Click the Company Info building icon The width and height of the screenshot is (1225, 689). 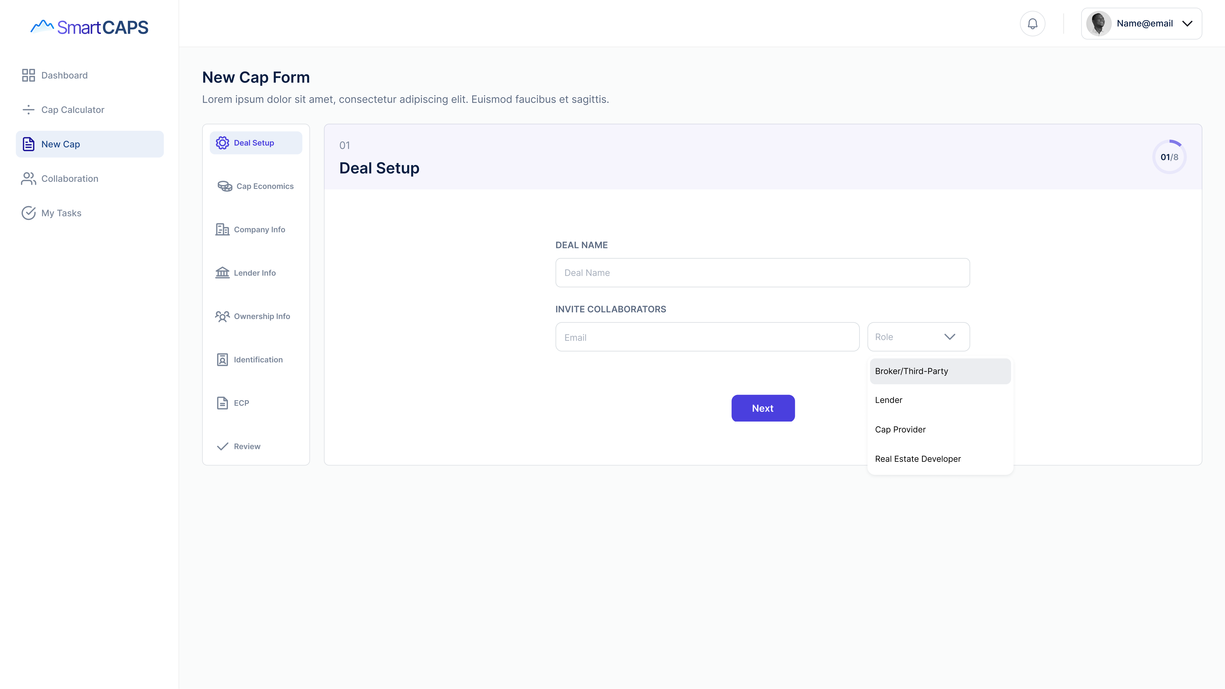click(223, 229)
